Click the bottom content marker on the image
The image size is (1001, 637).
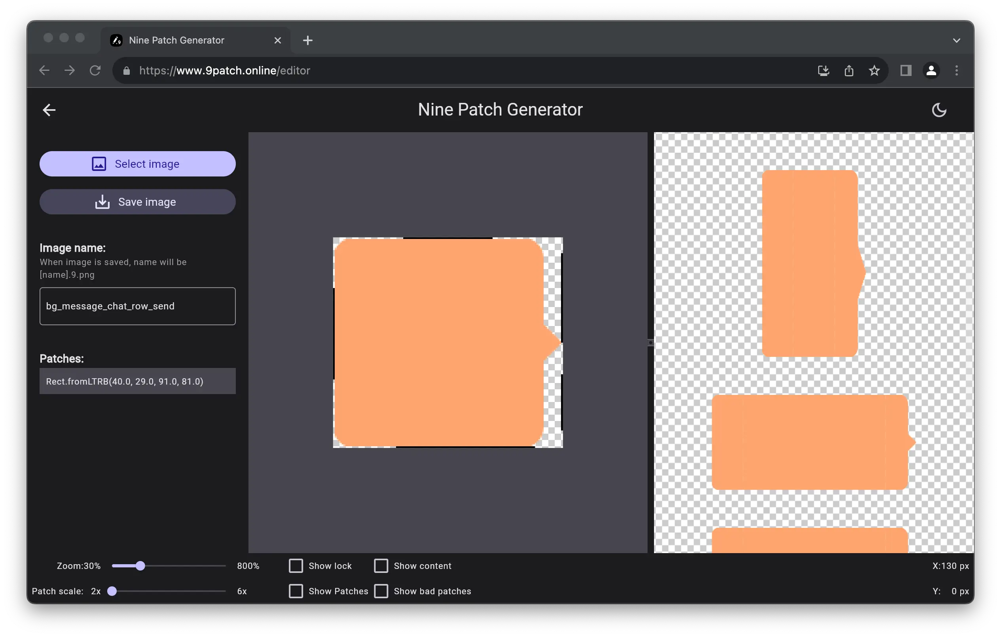point(465,447)
